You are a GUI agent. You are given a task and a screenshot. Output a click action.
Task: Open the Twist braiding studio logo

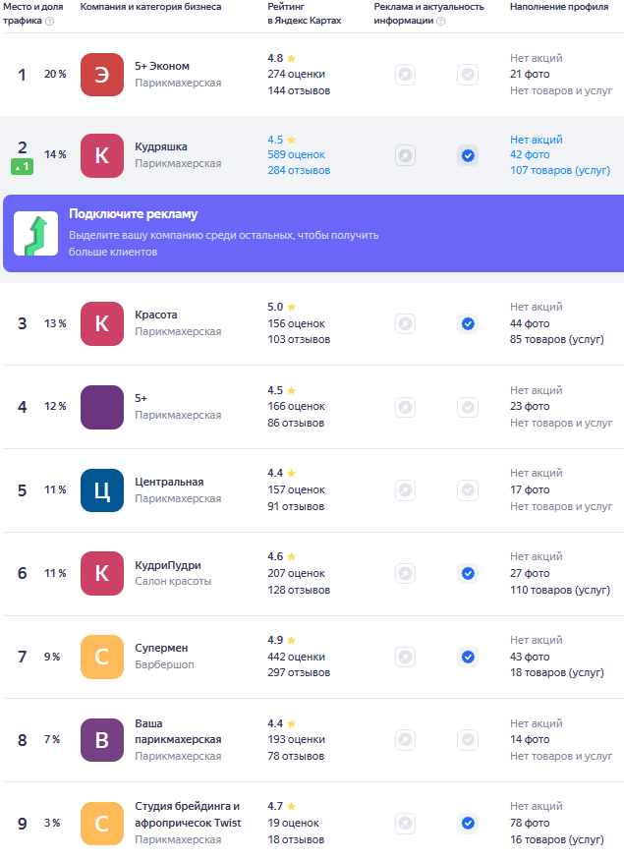(102, 824)
